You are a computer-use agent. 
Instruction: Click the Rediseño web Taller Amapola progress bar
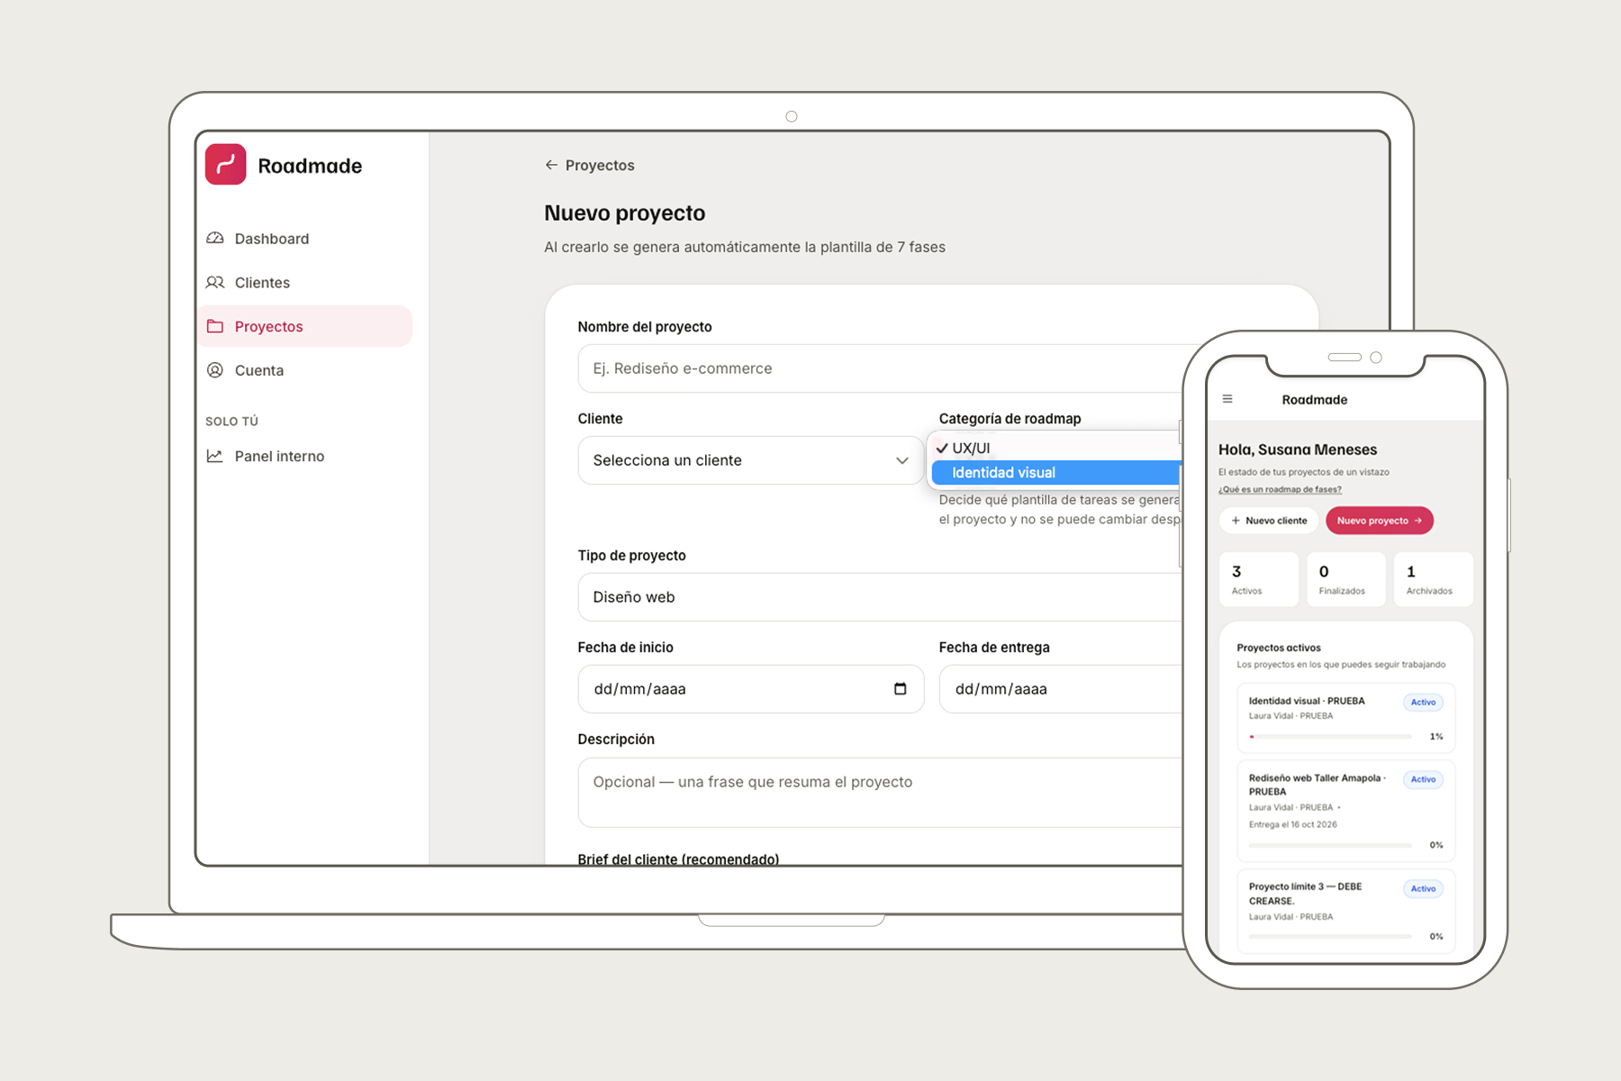[1331, 845]
